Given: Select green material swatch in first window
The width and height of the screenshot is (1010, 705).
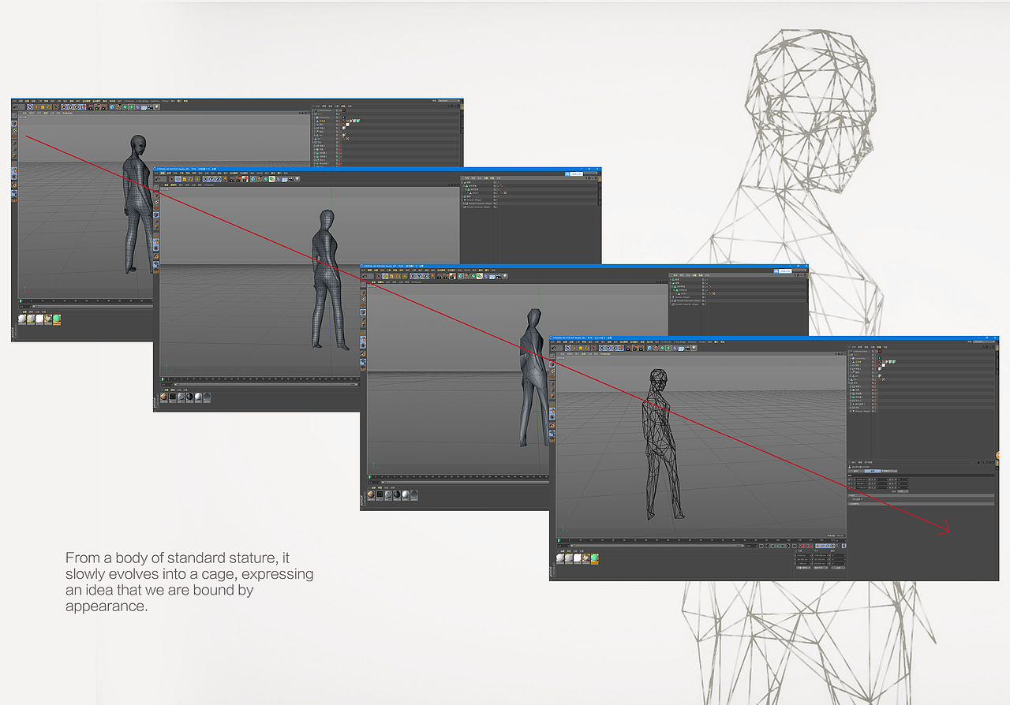Looking at the screenshot, I should (x=57, y=319).
